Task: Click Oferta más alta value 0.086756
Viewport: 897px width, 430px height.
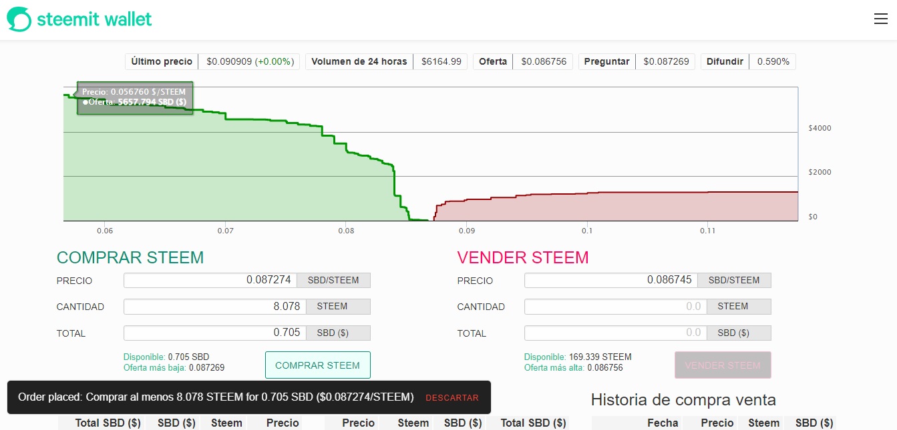Action: (x=605, y=367)
